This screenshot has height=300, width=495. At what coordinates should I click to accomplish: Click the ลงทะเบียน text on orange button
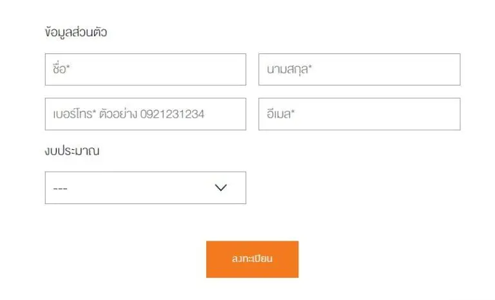click(x=252, y=259)
